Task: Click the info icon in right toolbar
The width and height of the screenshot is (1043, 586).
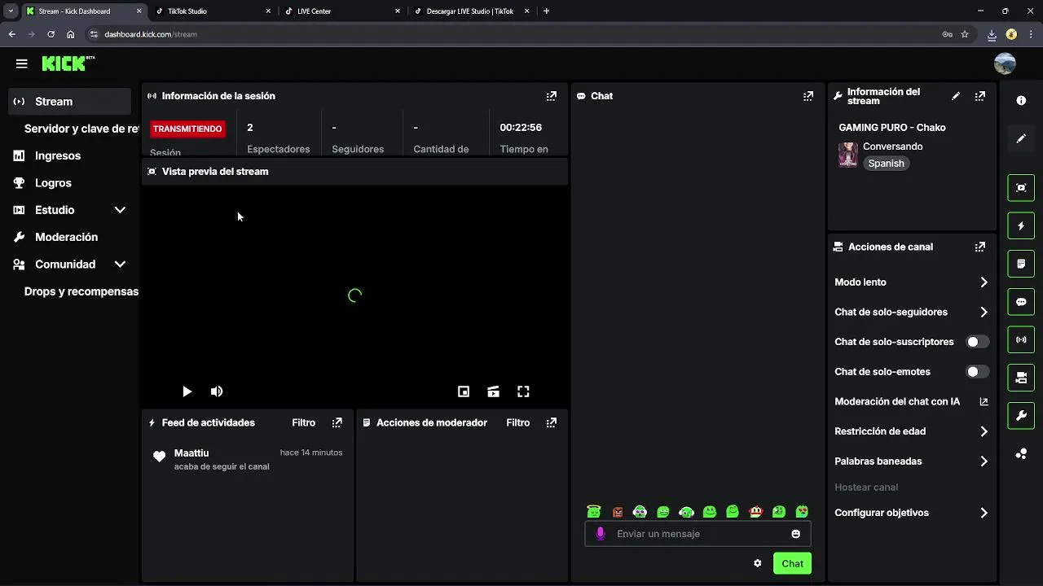Action: 1021,100
